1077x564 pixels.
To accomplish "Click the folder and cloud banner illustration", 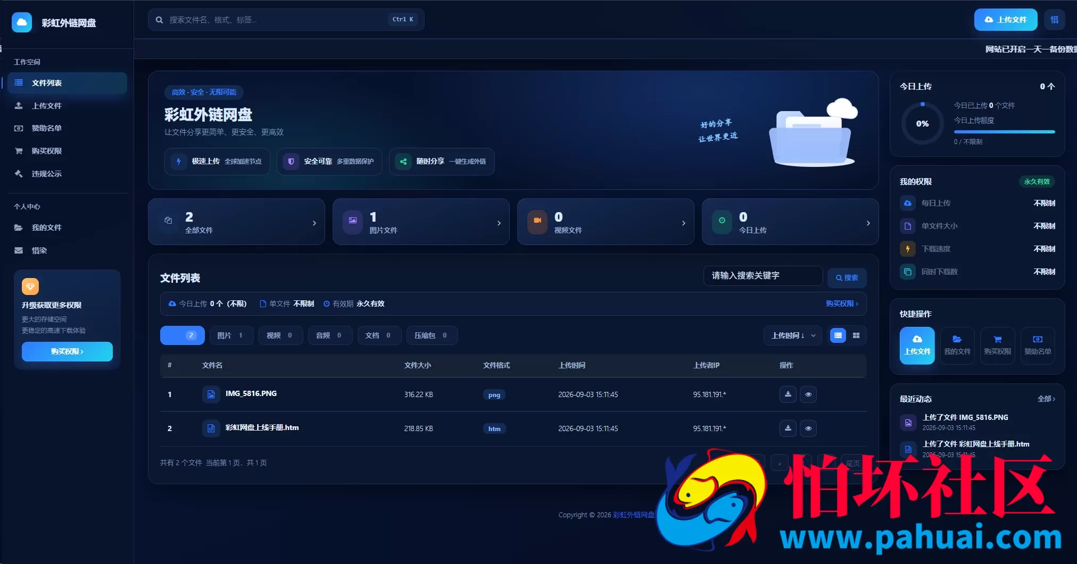I will pos(813,132).
